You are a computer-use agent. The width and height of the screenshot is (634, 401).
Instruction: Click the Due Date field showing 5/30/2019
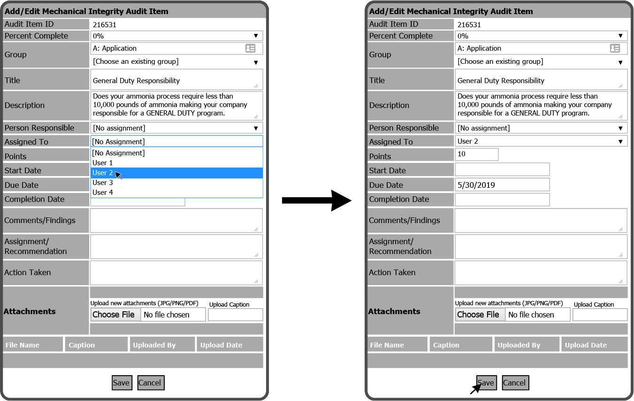[502, 185]
